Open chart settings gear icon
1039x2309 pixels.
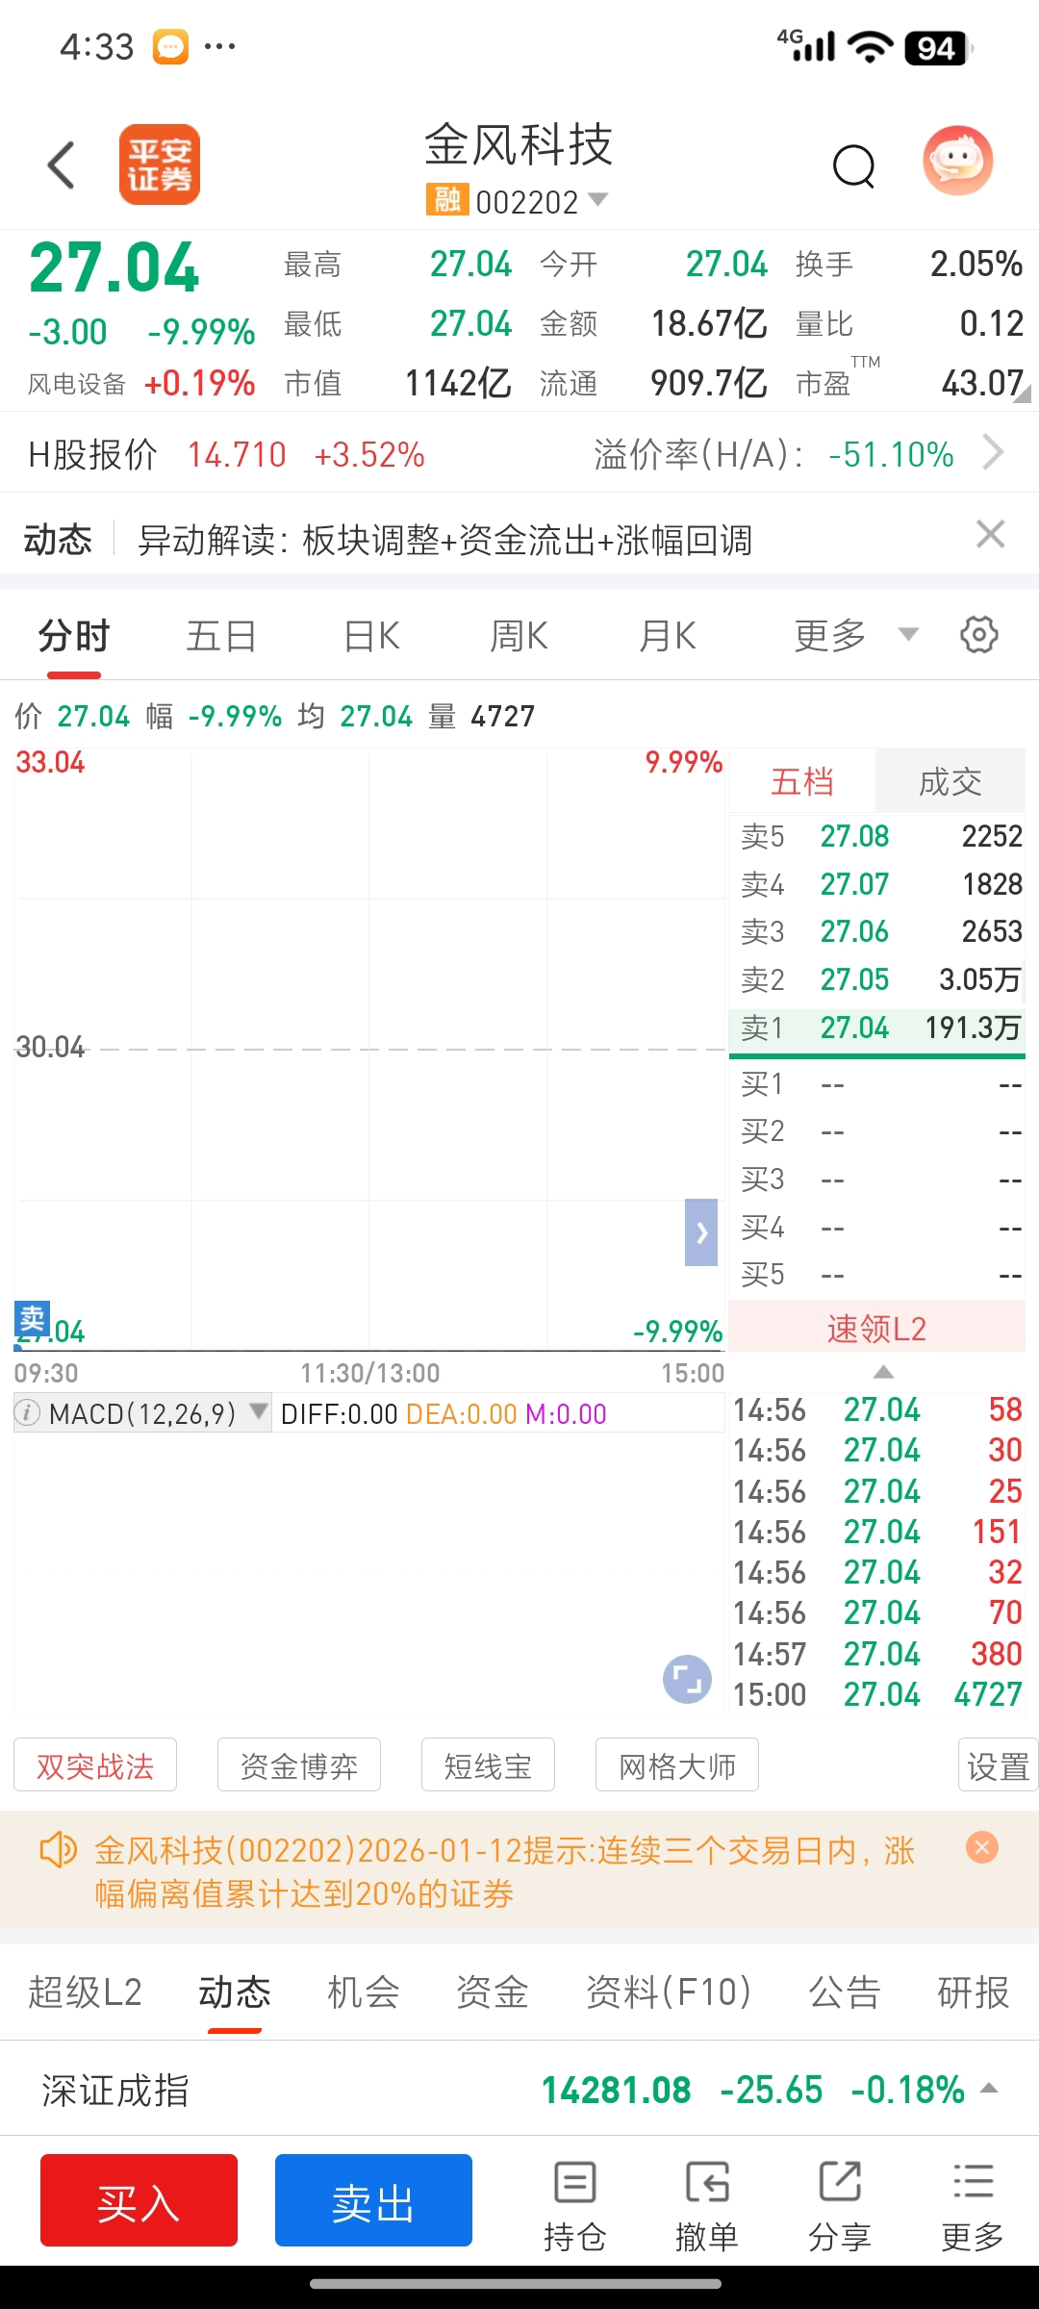point(979,635)
